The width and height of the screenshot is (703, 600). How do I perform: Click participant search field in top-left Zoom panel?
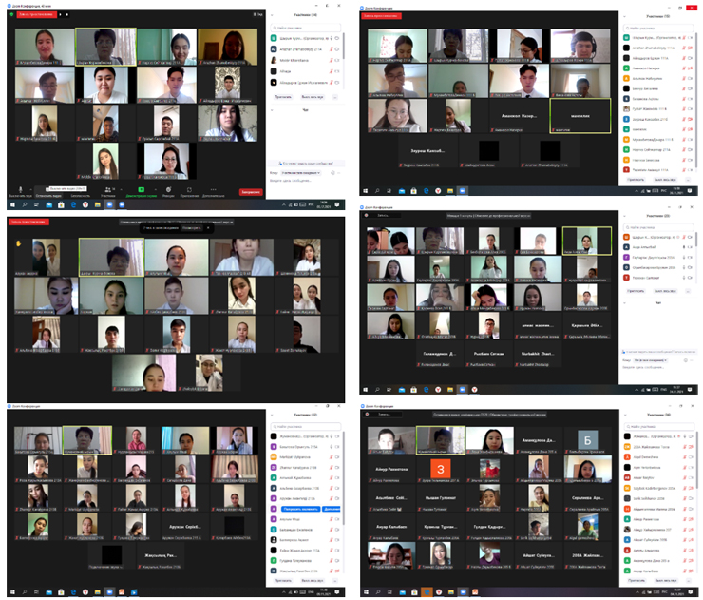(305, 28)
